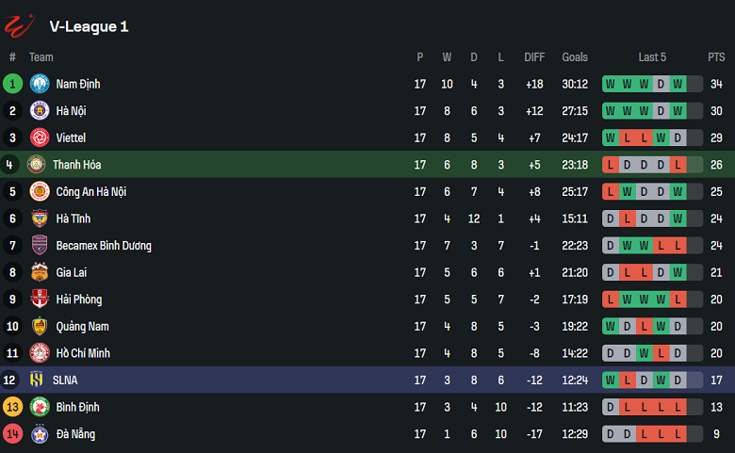Screen dimensions: 735x453
Task: Click the Hà Tĩnh club crest
Action: [x=39, y=218]
